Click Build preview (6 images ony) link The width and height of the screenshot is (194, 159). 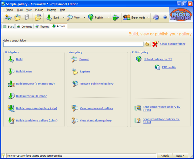click(x=35, y=84)
